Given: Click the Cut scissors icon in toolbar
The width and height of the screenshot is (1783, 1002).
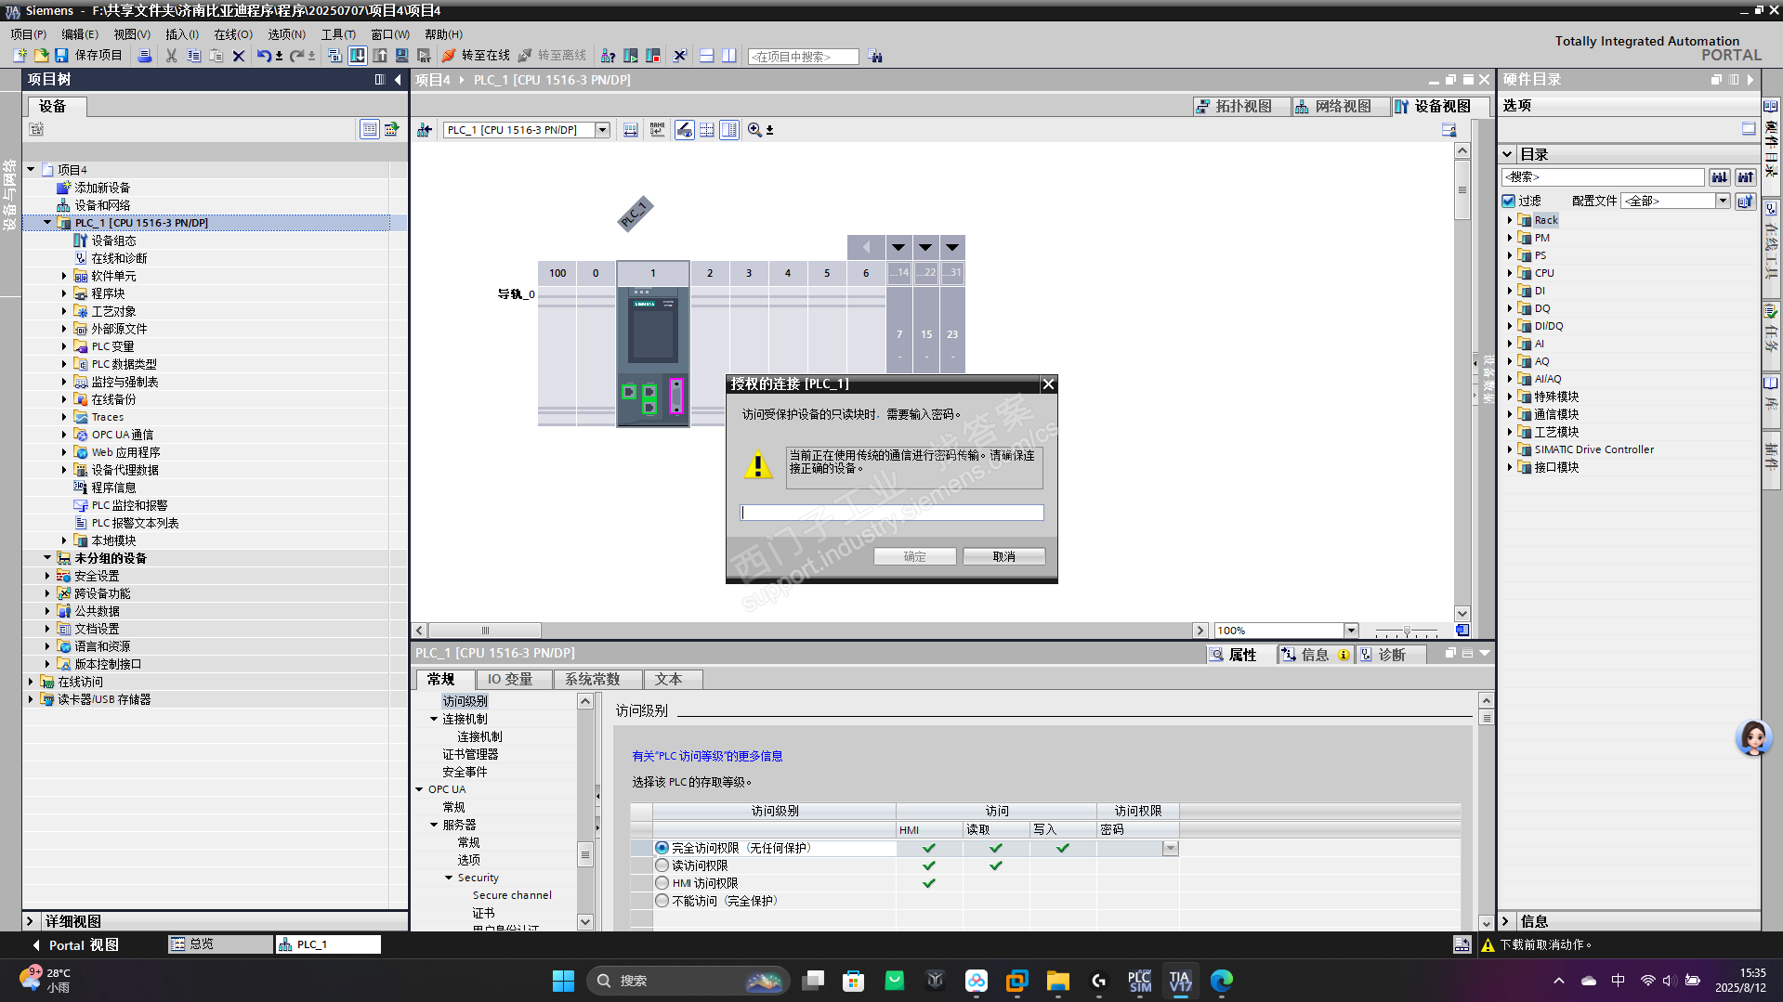Looking at the screenshot, I should pos(171,56).
